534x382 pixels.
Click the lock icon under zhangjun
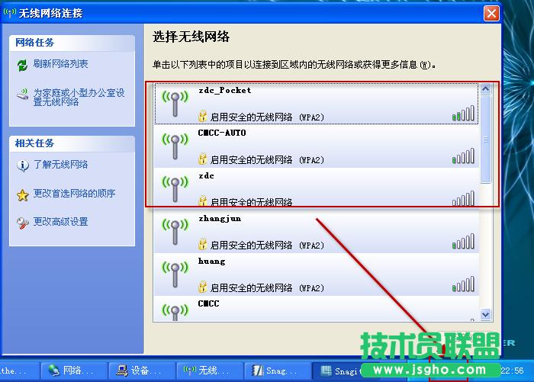click(203, 244)
